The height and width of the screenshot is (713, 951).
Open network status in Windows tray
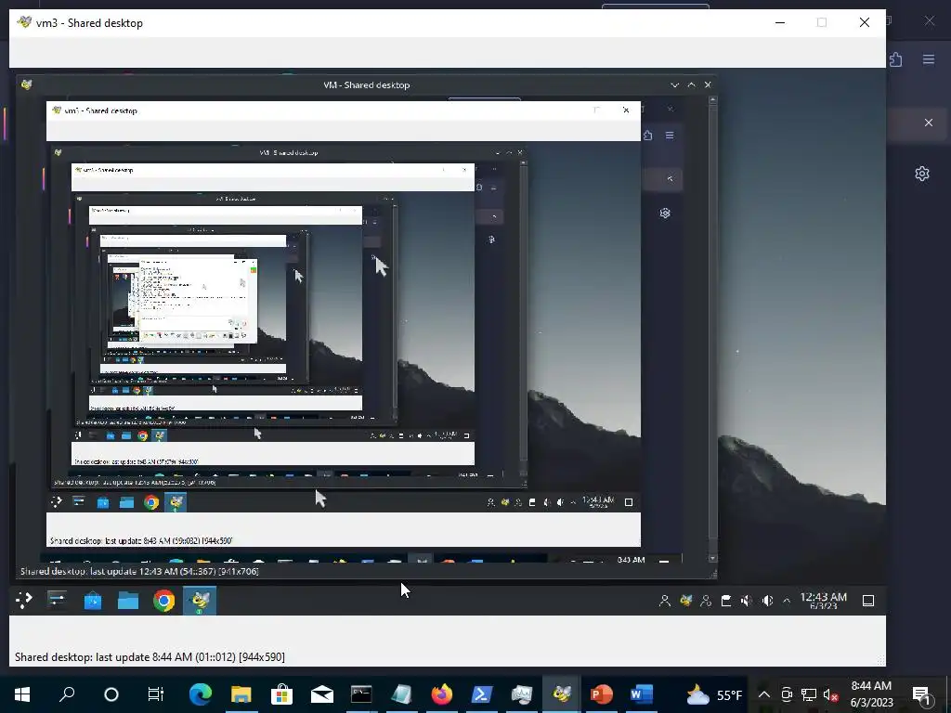pos(809,694)
